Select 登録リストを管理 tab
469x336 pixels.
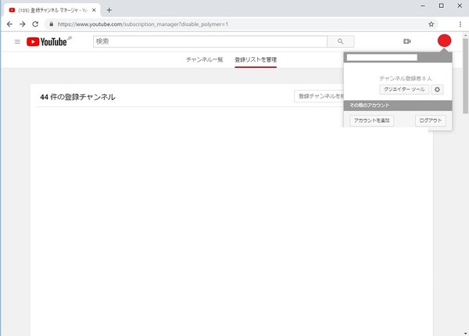(256, 59)
